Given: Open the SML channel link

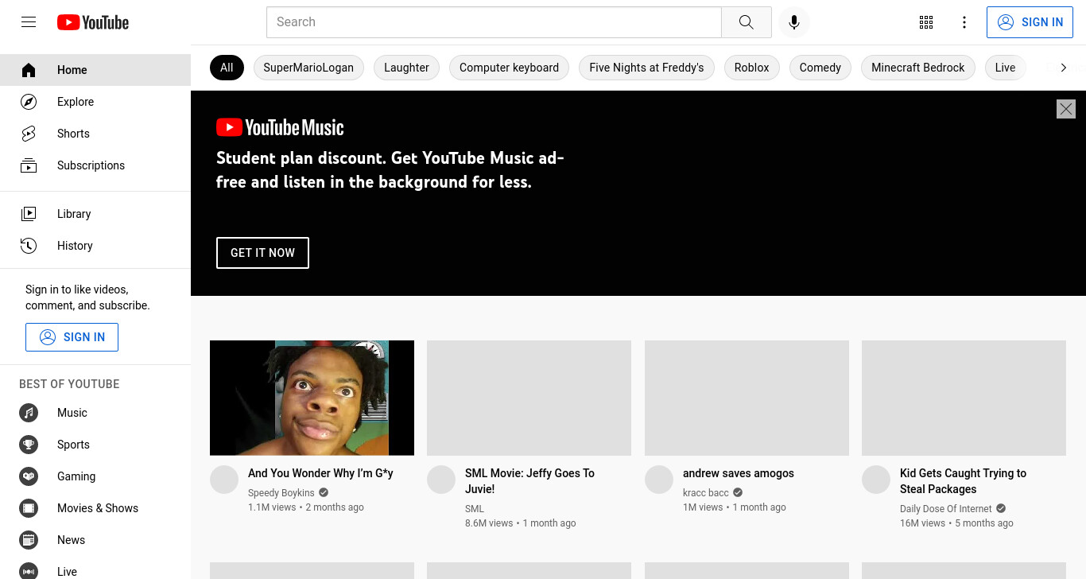Looking at the screenshot, I should tap(475, 509).
